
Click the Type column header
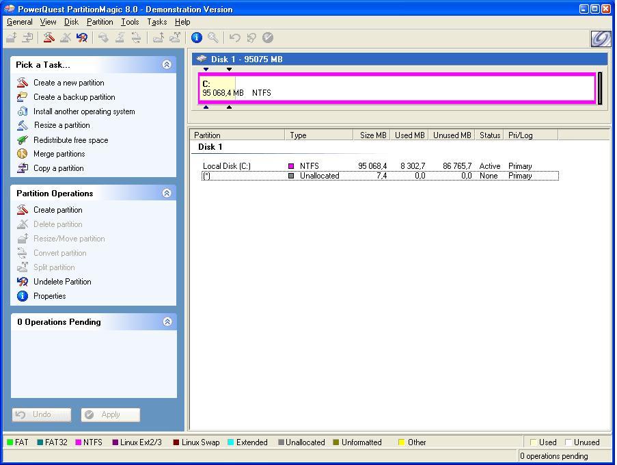318,135
